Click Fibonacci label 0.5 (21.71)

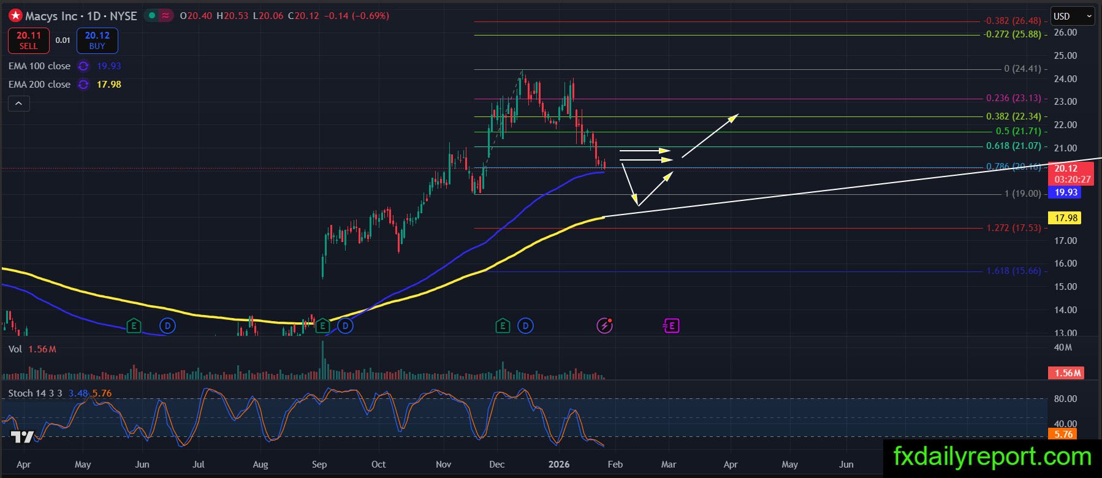(x=1019, y=131)
